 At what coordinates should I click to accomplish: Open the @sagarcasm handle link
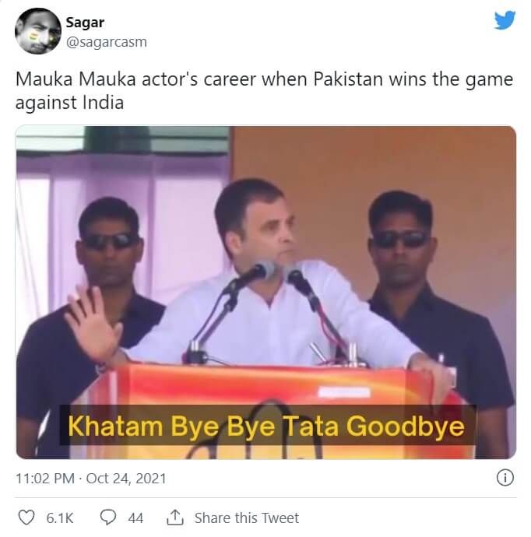[x=107, y=42]
